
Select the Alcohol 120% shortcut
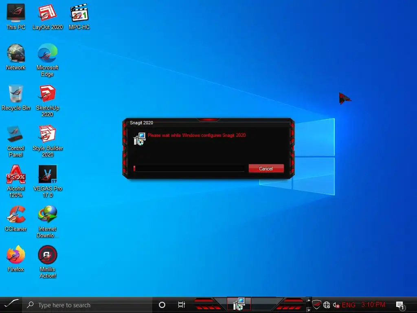[x=16, y=181]
